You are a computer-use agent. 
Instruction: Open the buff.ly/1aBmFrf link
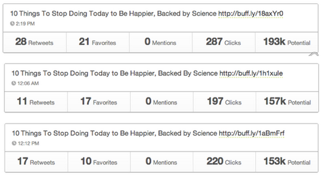pyautogui.click(x=251, y=133)
